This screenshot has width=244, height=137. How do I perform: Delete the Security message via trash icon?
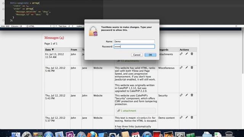point(192,95)
